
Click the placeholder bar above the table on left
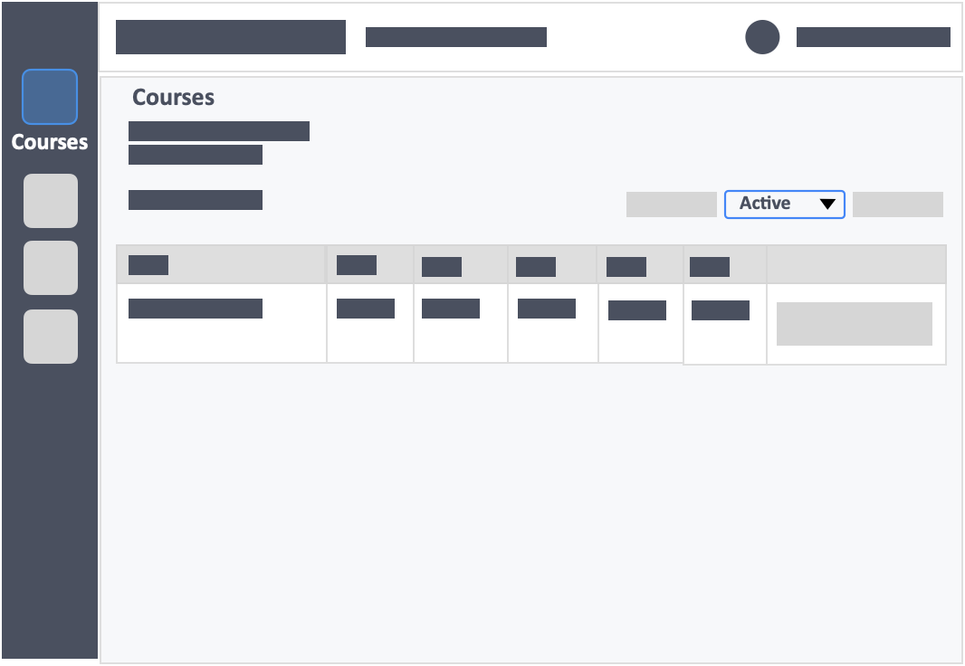[x=196, y=200]
